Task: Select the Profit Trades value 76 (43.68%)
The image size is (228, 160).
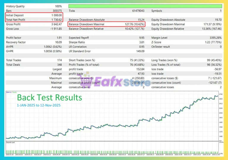Action: (x=137, y=65)
